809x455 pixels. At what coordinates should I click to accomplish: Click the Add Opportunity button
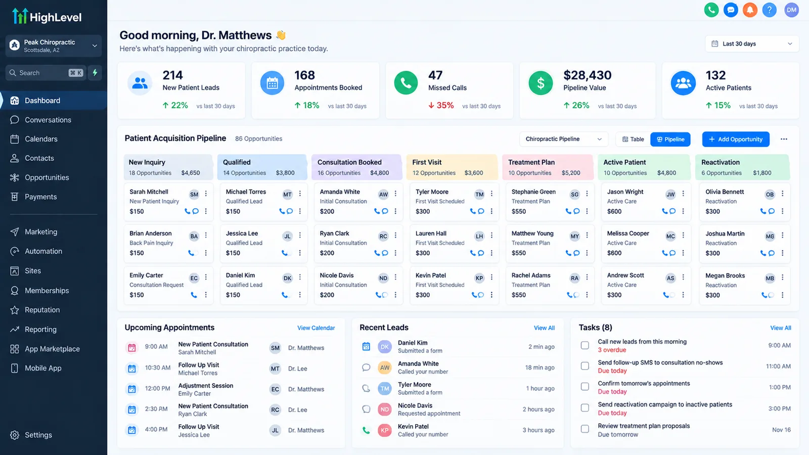click(x=736, y=139)
